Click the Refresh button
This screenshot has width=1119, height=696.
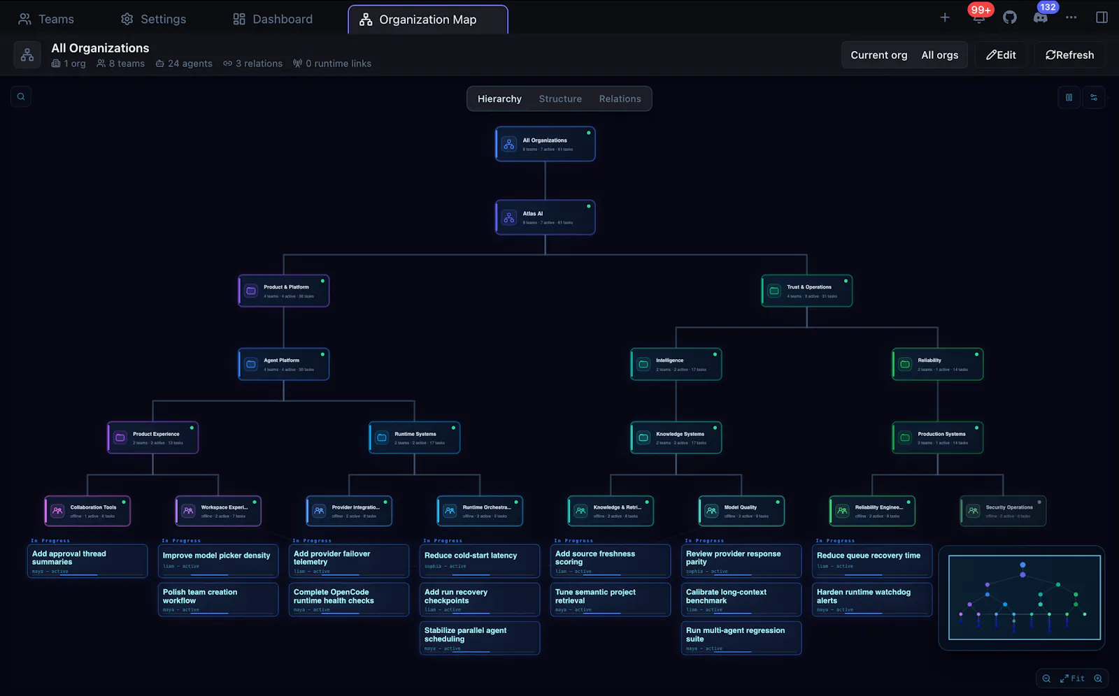(1069, 55)
